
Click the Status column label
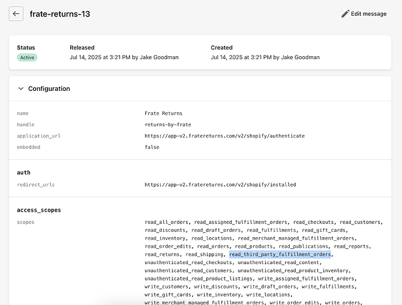[x=26, y=48]
